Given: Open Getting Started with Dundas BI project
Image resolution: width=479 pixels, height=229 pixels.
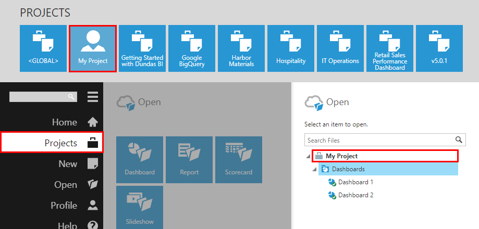Looking at the screenshot, I should point(142,48).
